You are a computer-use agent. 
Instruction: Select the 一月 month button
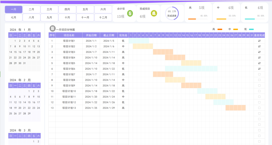click(x=14, y=9)
